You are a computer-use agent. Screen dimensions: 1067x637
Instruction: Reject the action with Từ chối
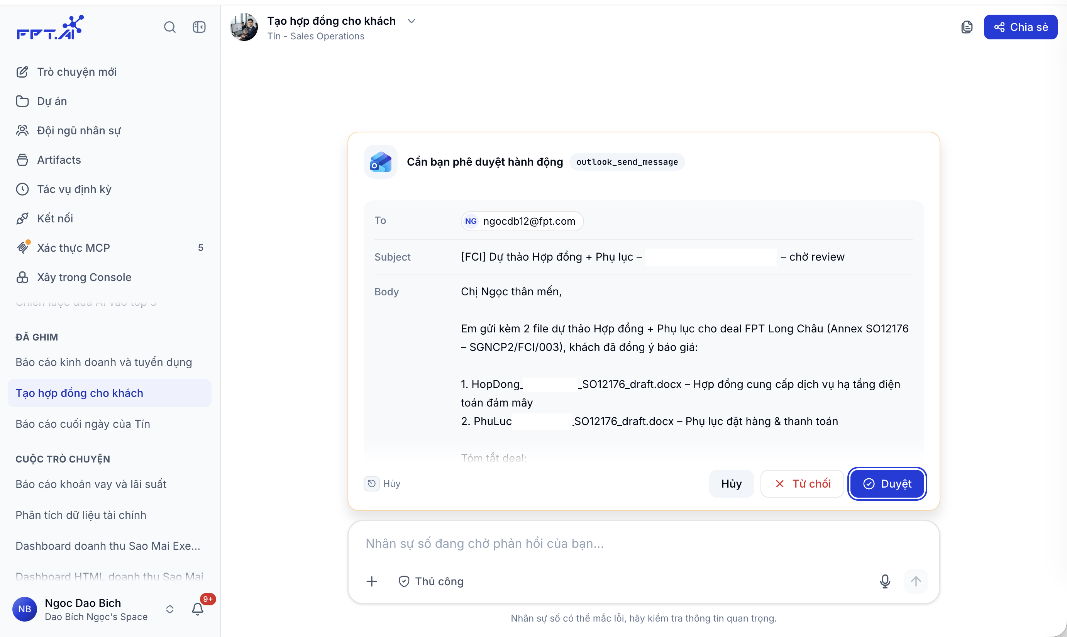[802, 484]
